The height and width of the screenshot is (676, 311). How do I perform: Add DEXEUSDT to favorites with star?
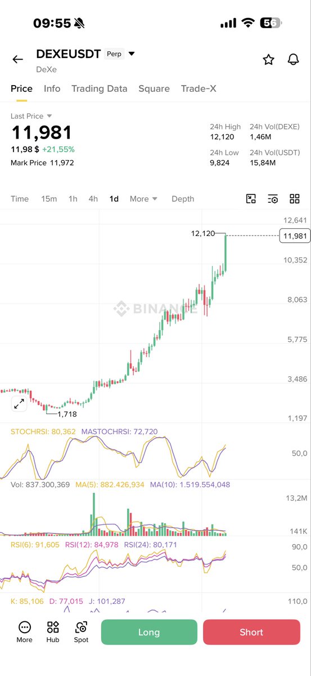(269, 59)
